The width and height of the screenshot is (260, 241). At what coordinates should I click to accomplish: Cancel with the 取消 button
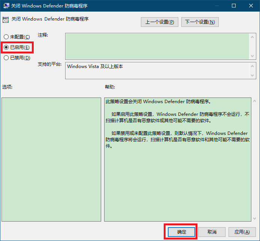212,232
